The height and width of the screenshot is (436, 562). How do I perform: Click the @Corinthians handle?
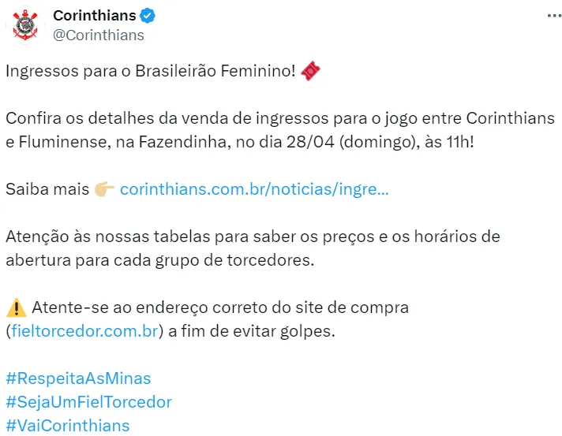[98, 35]
